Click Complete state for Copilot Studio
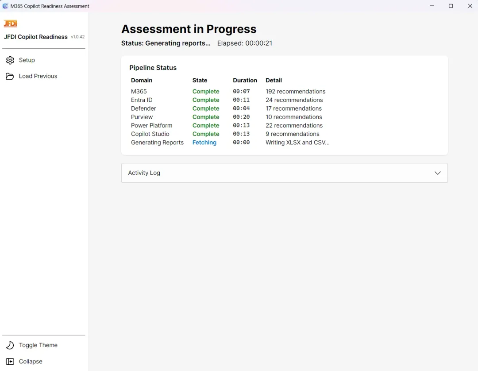 [x=206, y=134]
